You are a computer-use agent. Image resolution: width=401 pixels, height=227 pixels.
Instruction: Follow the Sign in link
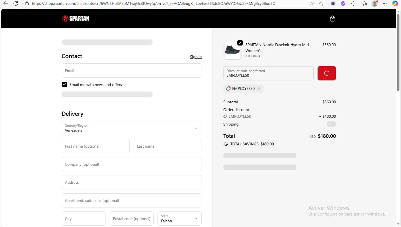[196, 57]
